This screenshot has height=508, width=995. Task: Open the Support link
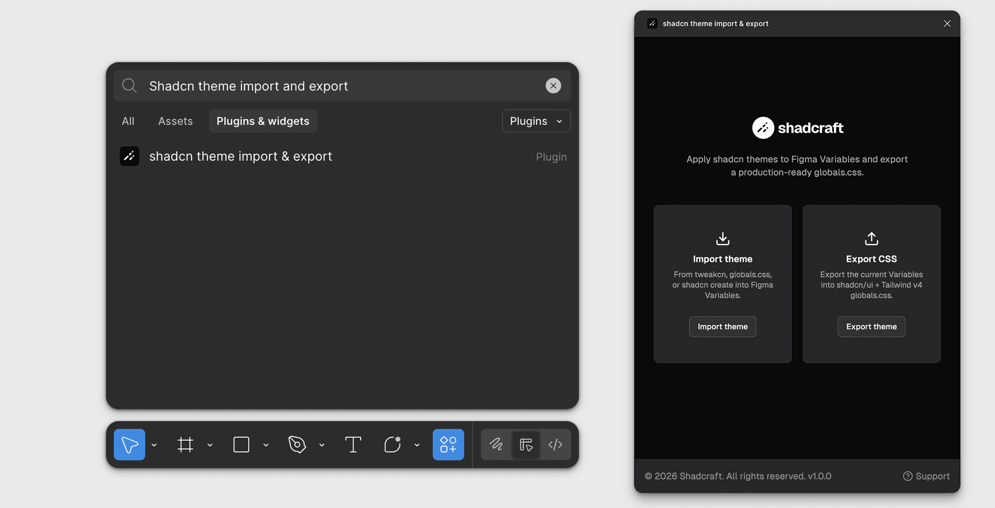pos(926,476)
